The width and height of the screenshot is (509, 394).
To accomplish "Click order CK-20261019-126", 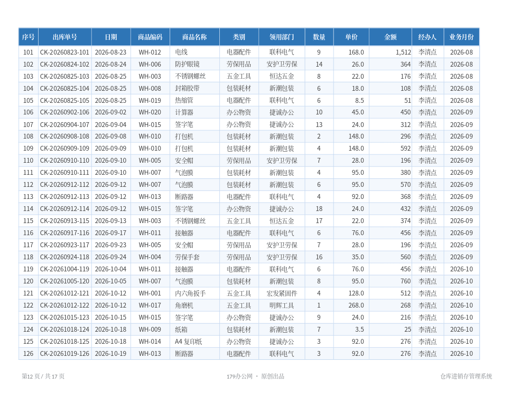I will [x=65, y=354].
